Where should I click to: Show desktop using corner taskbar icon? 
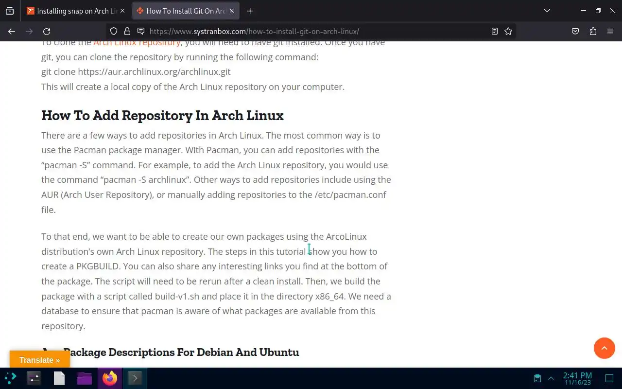click(x=609, y=378)
